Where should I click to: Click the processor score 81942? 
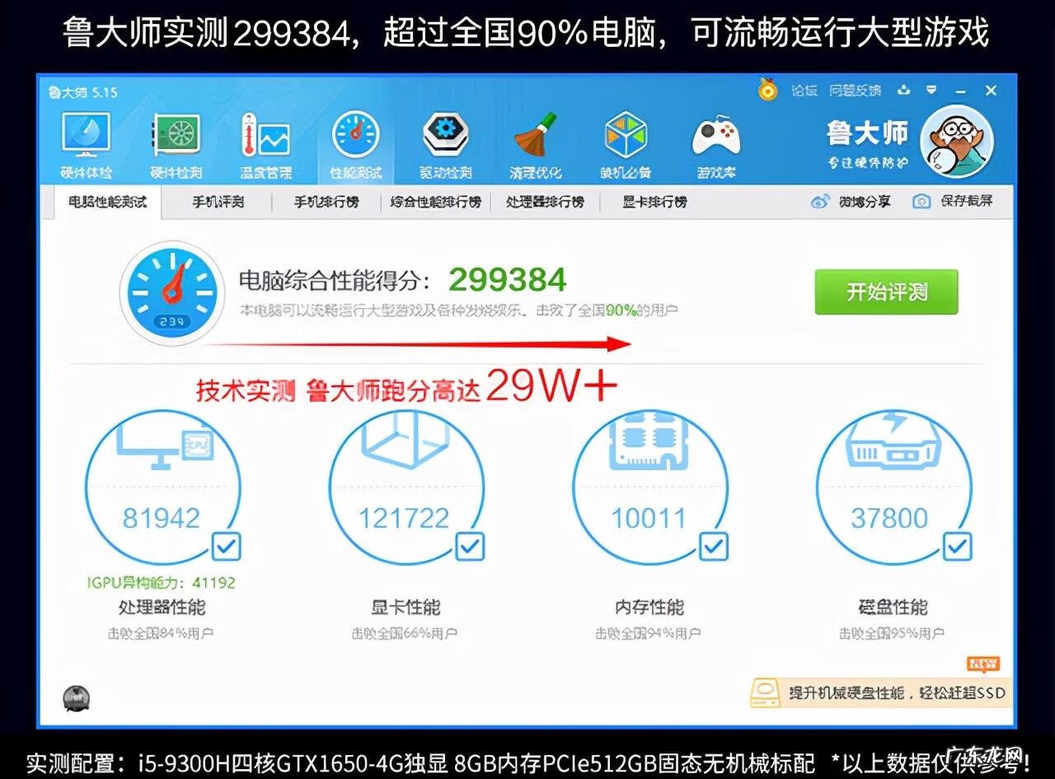click(162, 518)
